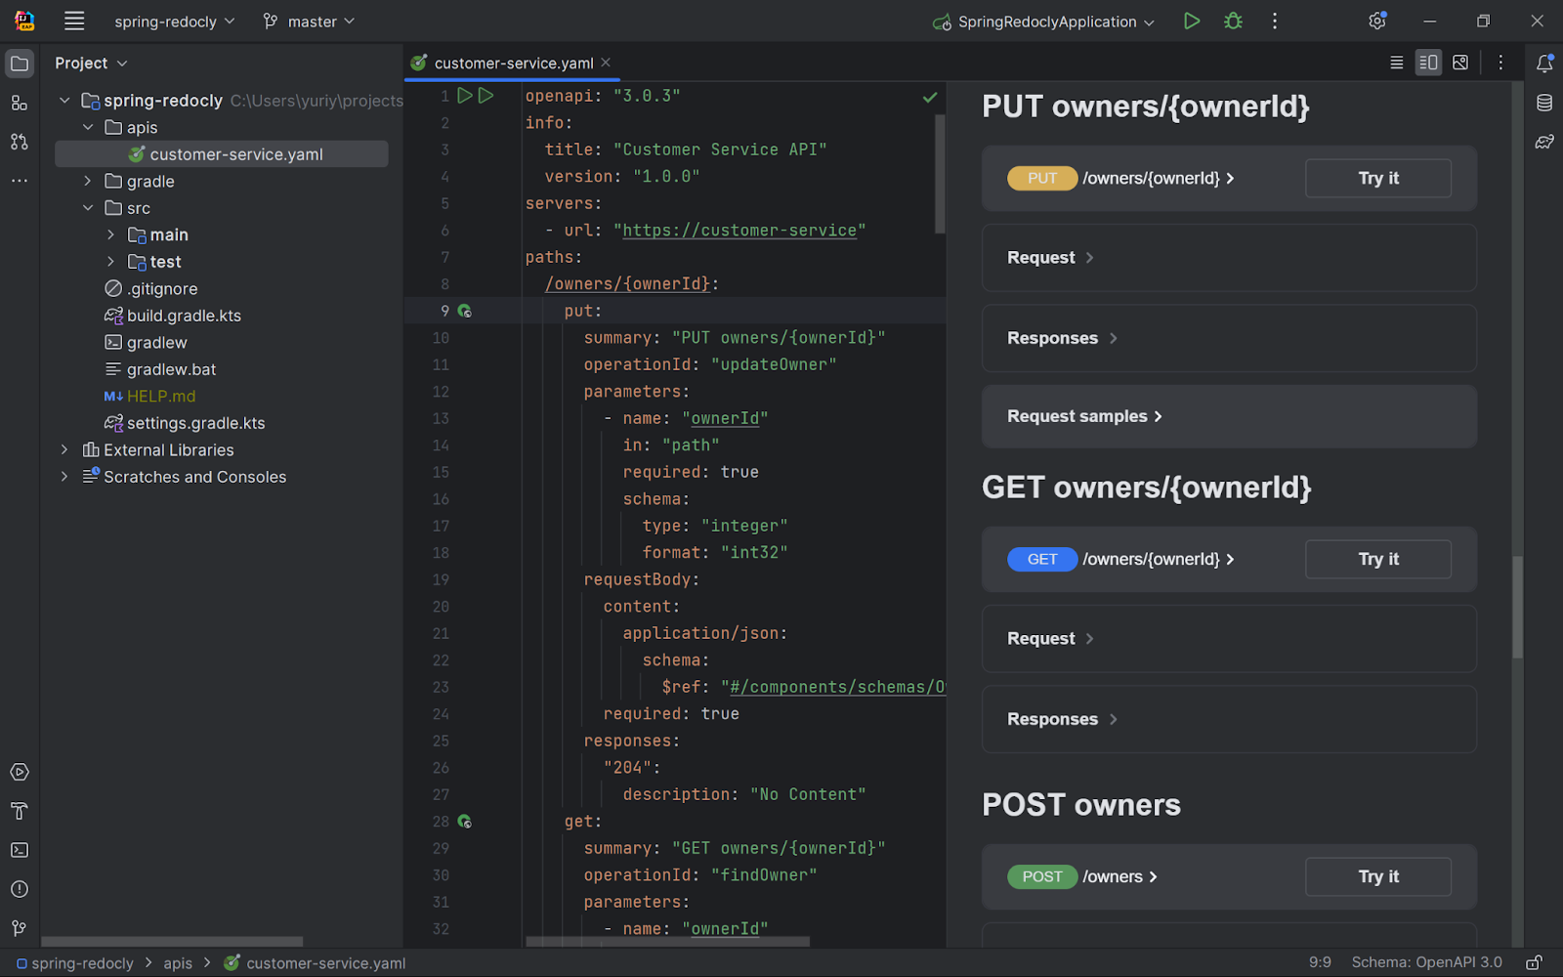
Task: Toggle the read-only lock icon in status bar
Action: point(1535,962)
